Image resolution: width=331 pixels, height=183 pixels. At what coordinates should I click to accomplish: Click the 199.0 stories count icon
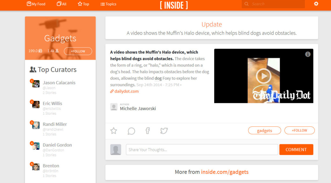point(40,51)
